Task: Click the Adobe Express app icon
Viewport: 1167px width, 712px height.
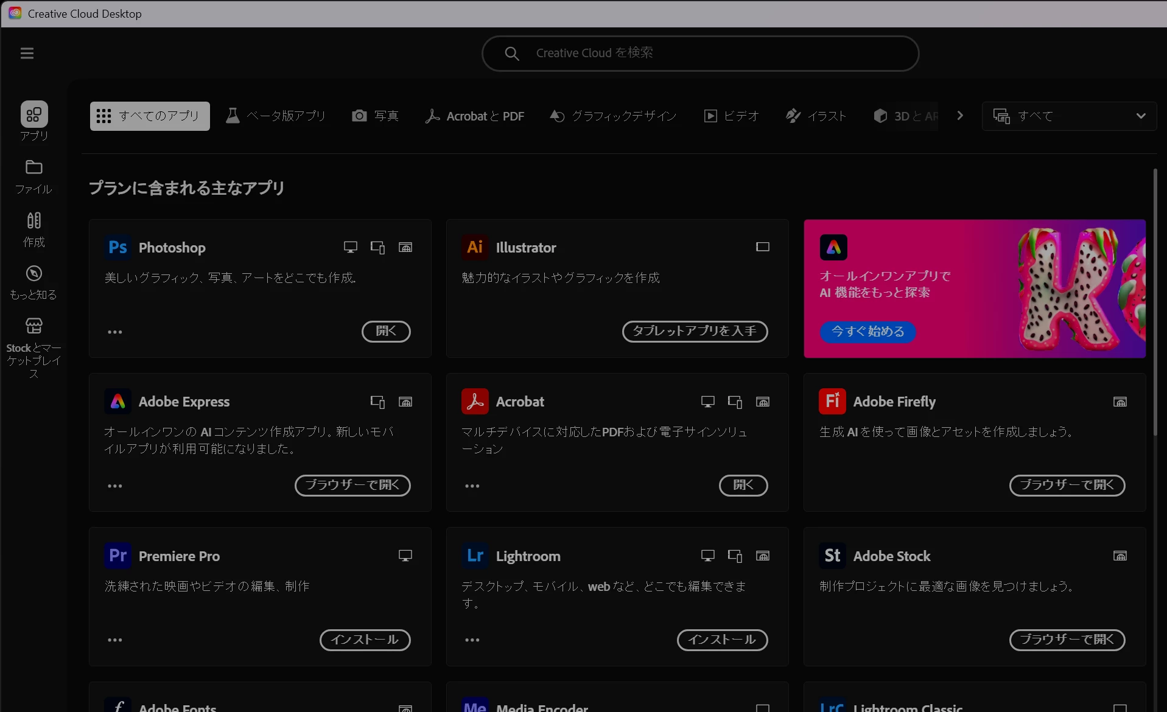Action: point(118,402)
